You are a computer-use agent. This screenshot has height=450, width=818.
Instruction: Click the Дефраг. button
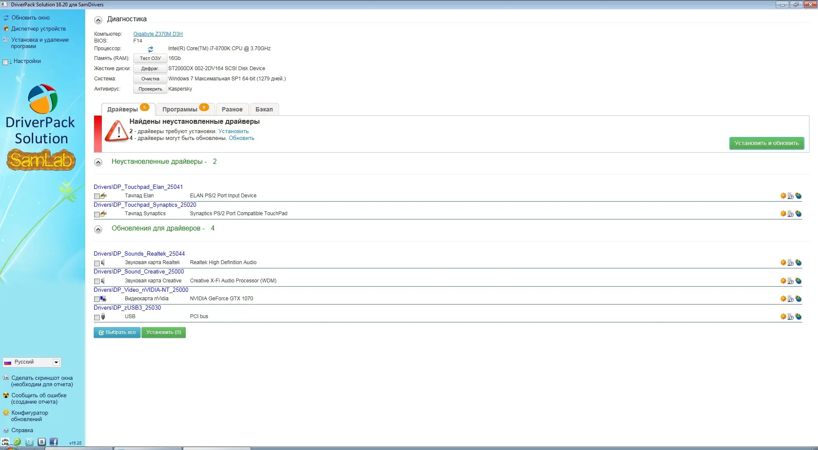point(150,68)
